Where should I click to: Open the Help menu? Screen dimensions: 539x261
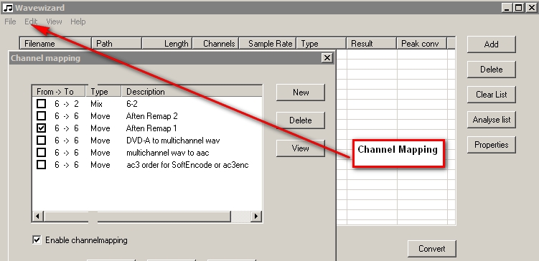(78, 22)
